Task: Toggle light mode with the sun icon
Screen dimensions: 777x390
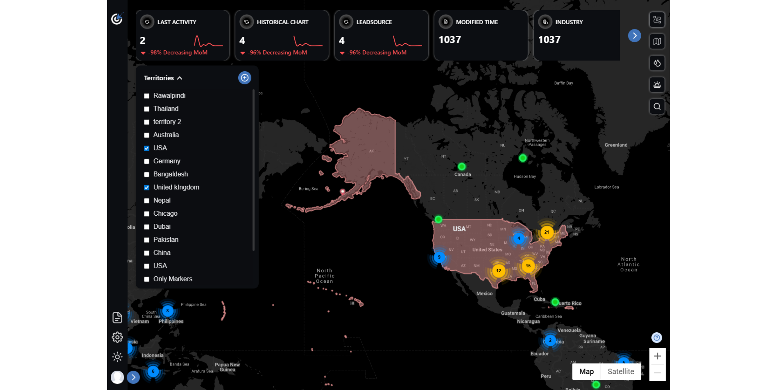Action: pos(117,357)
